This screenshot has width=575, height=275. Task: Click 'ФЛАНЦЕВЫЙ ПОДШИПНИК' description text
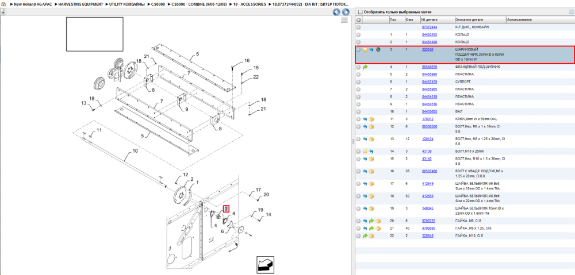[477, 67]
